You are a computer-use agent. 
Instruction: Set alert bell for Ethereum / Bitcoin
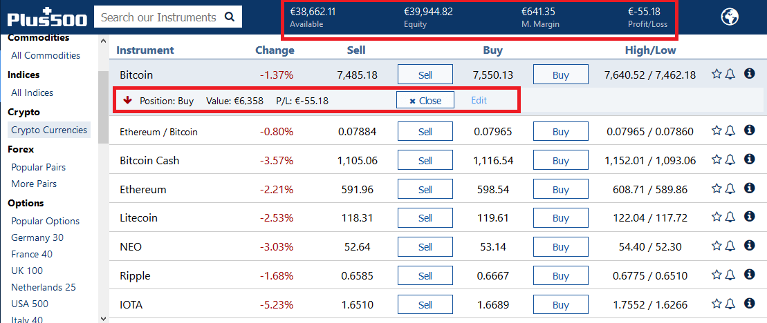point(730,130)
